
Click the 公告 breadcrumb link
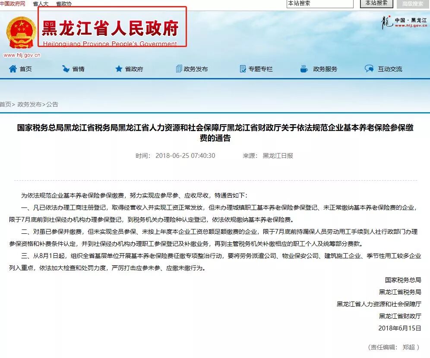(x=52, y=104)
